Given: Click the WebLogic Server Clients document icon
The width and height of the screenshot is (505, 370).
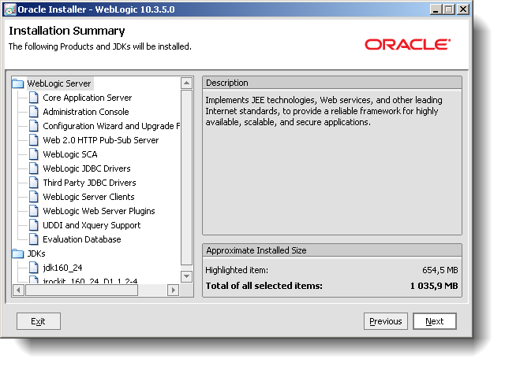Looking at the screenshot, I should tap(33, 197).
